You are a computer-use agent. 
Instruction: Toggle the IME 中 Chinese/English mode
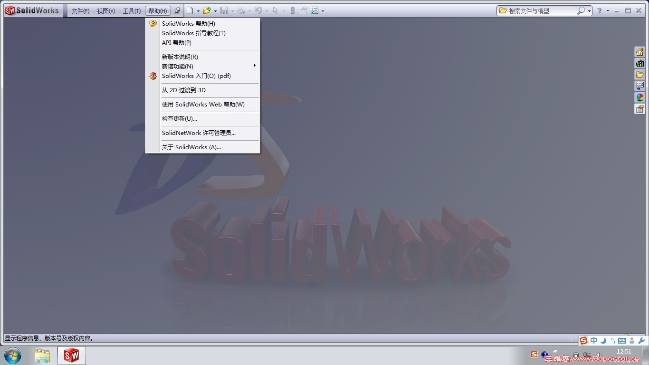(594, 340)
